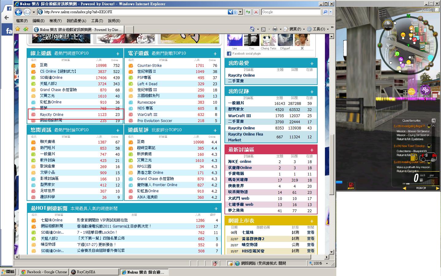Click the IE Forward navigation button
Image resolution: width=441 pixels, height=276 pixels.
pyautogui.click(x=27, y=12)
